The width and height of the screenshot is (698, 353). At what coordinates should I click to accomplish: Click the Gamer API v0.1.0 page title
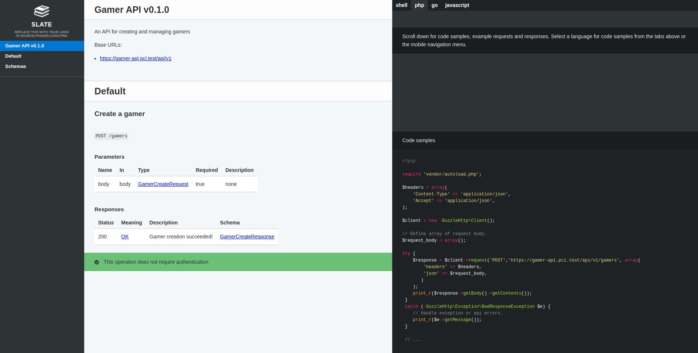point(132,10)
